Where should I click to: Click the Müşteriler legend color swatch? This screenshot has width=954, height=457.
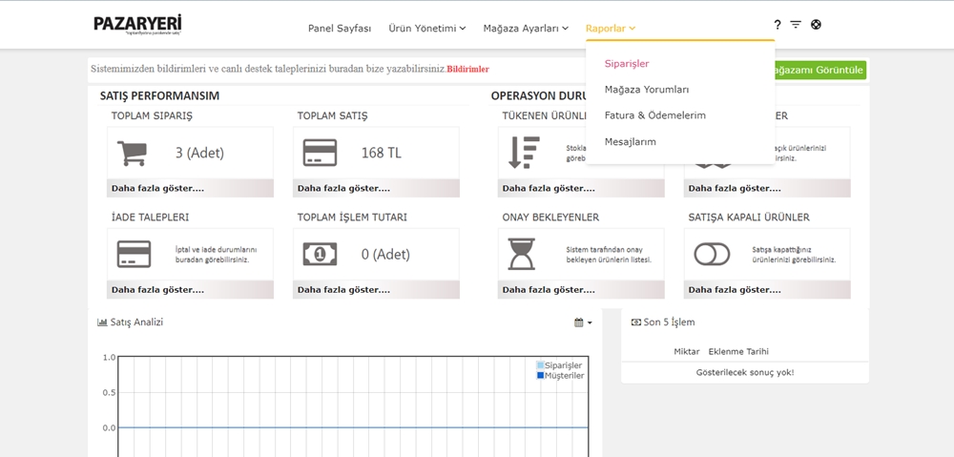tap(540, 376)
